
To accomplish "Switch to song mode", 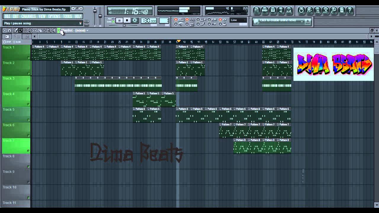I will 113,22.
